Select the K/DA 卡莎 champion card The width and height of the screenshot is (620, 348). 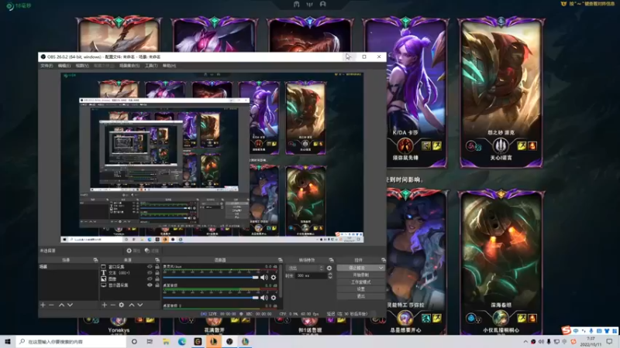pos(405,93)
